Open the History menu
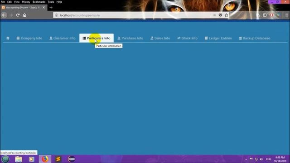 [26, 2]
